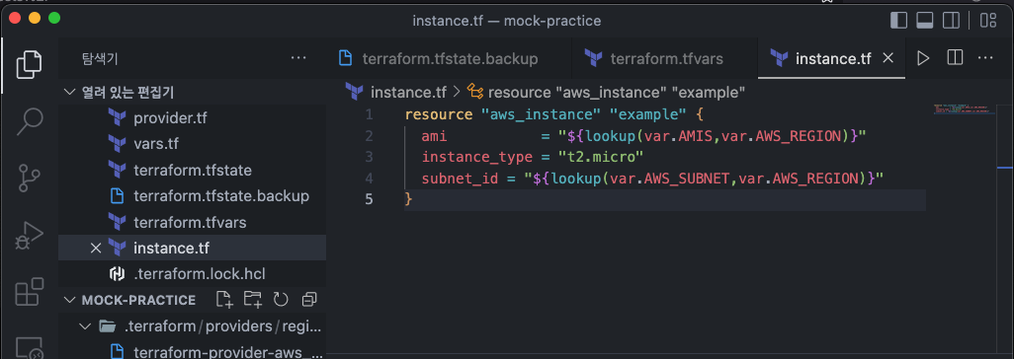Click the closing brace on line 5
1014x359 pixels.
point(408,199)
